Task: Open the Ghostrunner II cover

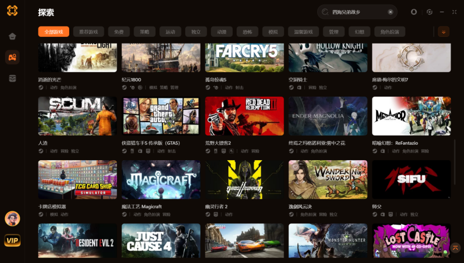Action: pos(245,180)
